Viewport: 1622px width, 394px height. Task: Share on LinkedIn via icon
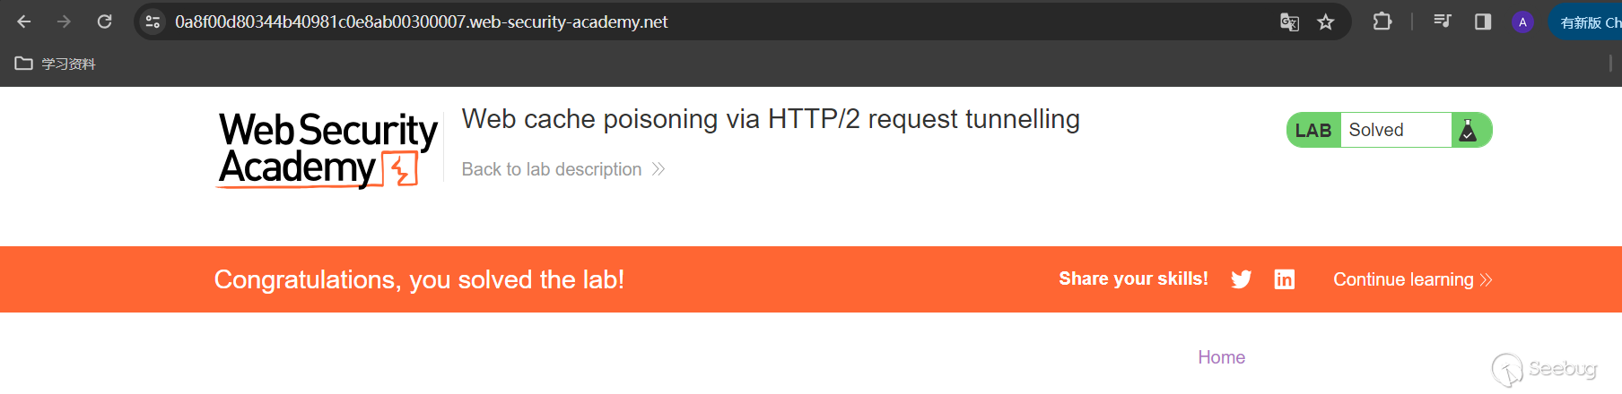[x=1285, y=279]
